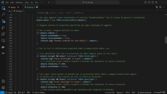
Task: Click Eval in Adobe status bar button
Action: [x=39, y=92]
